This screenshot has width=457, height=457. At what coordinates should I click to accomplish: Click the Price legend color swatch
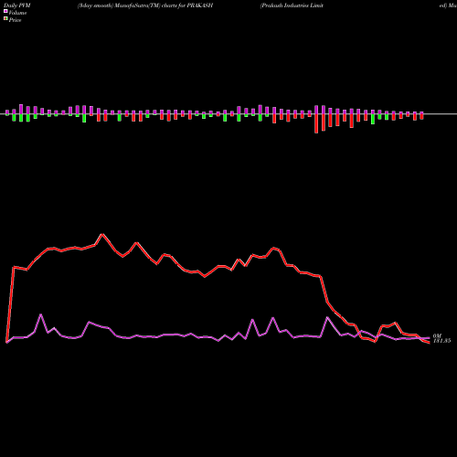[x=5, y=19]
